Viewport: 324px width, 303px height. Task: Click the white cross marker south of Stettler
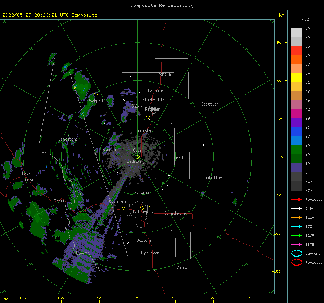coord(203,145)
